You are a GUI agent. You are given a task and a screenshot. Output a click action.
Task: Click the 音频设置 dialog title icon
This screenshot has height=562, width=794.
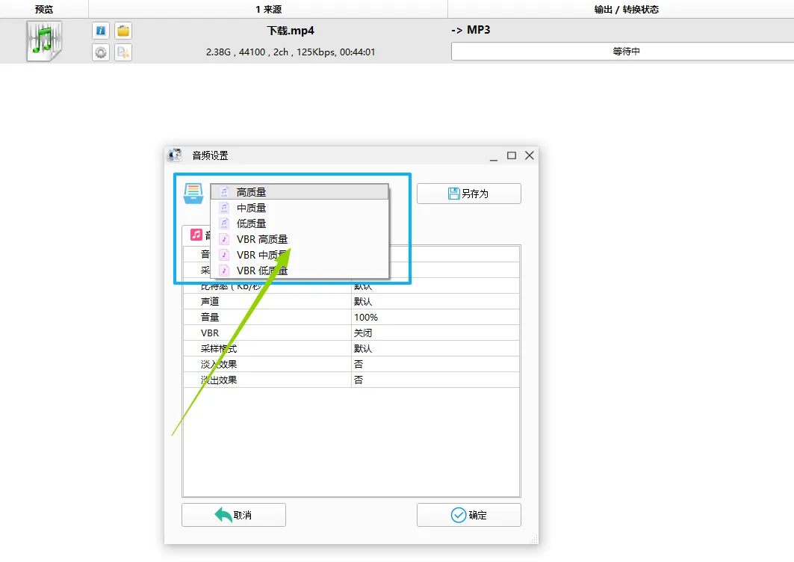(176, 155)
